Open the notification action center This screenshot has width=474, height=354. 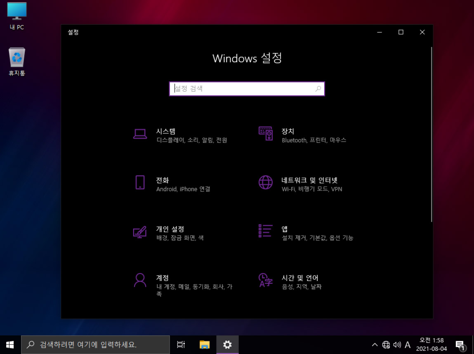[x=460, y=345]
